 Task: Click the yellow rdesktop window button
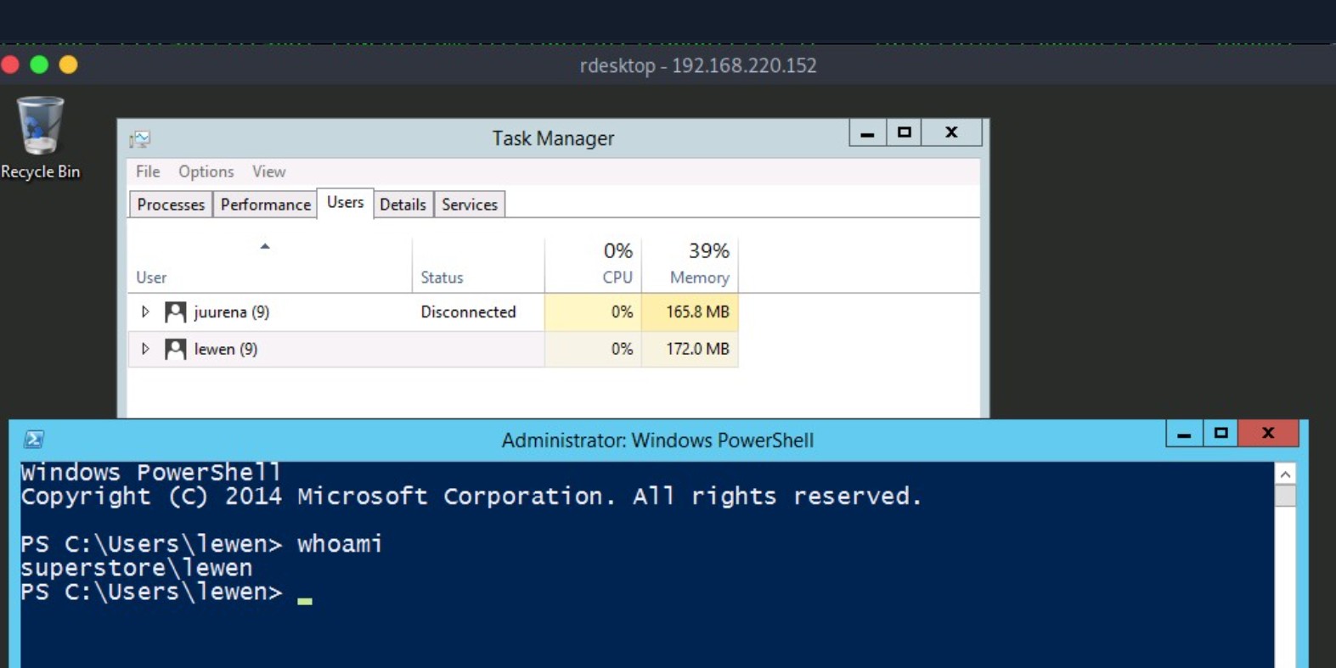tap(68, 65)
